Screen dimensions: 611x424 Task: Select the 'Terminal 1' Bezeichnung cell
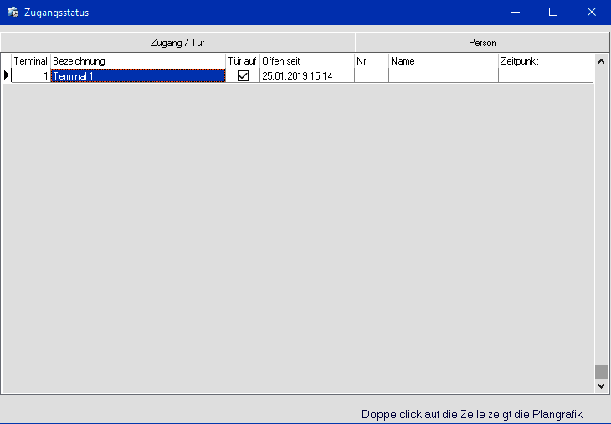[x=138, y=75]
